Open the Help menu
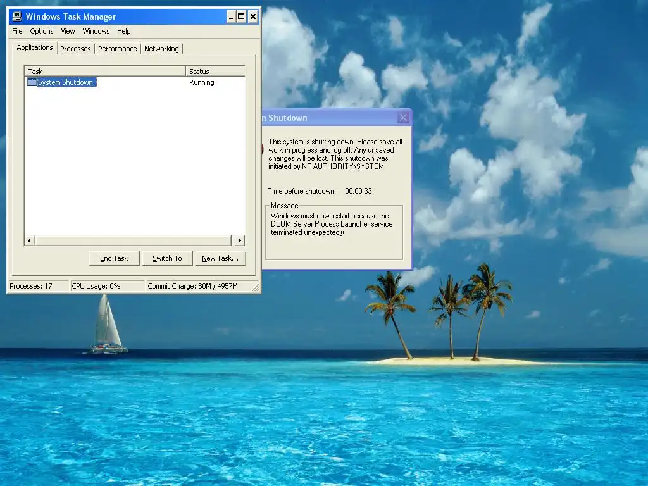This screenshot has width=648, height=486. [x=123, y=31]
